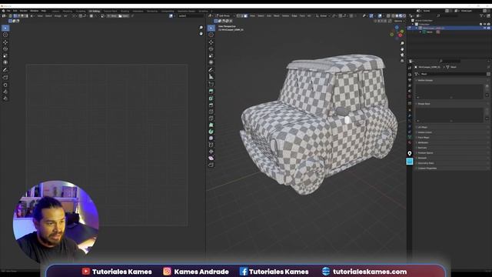Expand the Geometry Data panel
Viewport: 492px width, 277px height.
[426, 163]
